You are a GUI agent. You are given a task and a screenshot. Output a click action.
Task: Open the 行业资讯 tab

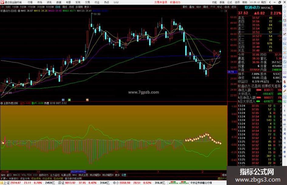(47, 179)
